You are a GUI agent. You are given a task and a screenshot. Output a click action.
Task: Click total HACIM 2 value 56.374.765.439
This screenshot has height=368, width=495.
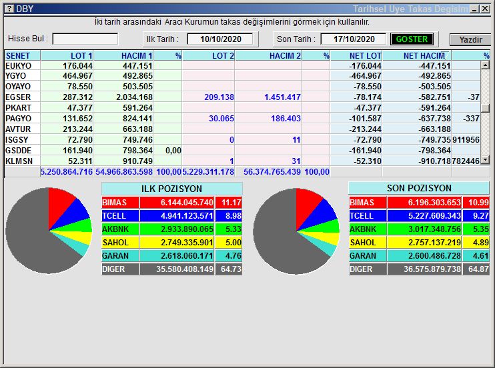point(272,172)
